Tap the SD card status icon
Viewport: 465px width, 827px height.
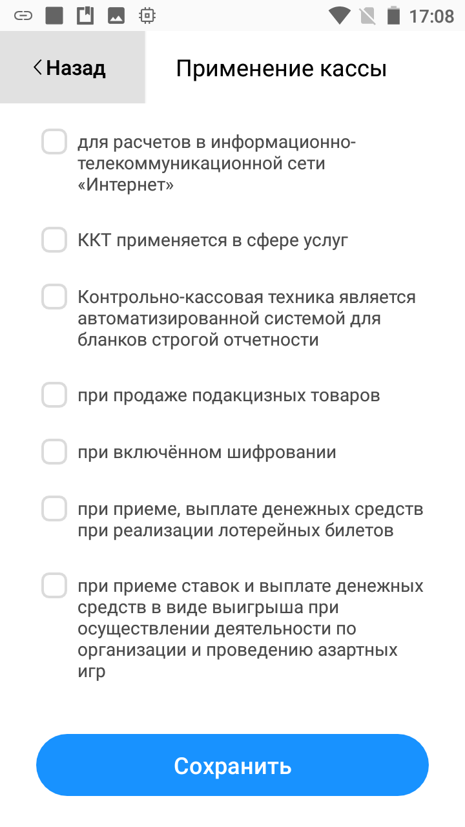click(x=85, y=16)
